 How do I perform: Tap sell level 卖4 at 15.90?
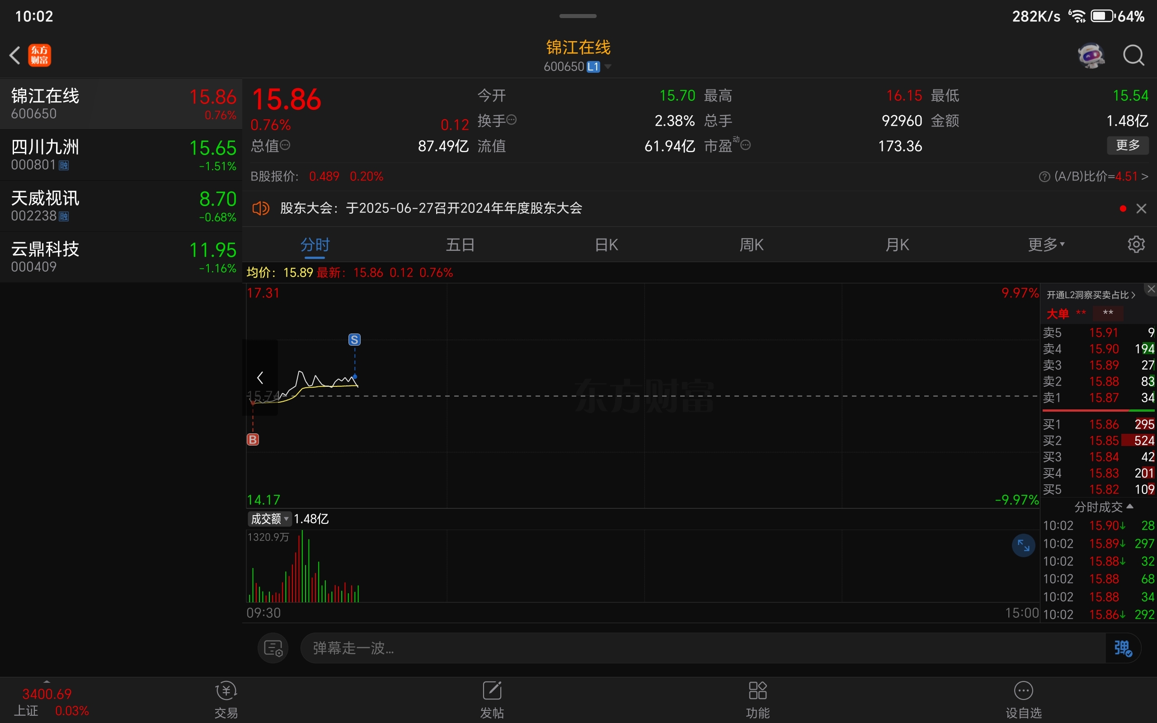(1099, 349)
